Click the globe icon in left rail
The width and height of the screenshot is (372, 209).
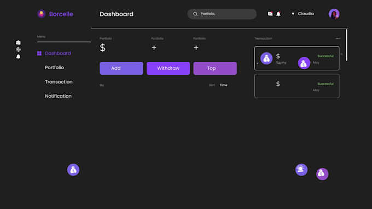[18, 49]
